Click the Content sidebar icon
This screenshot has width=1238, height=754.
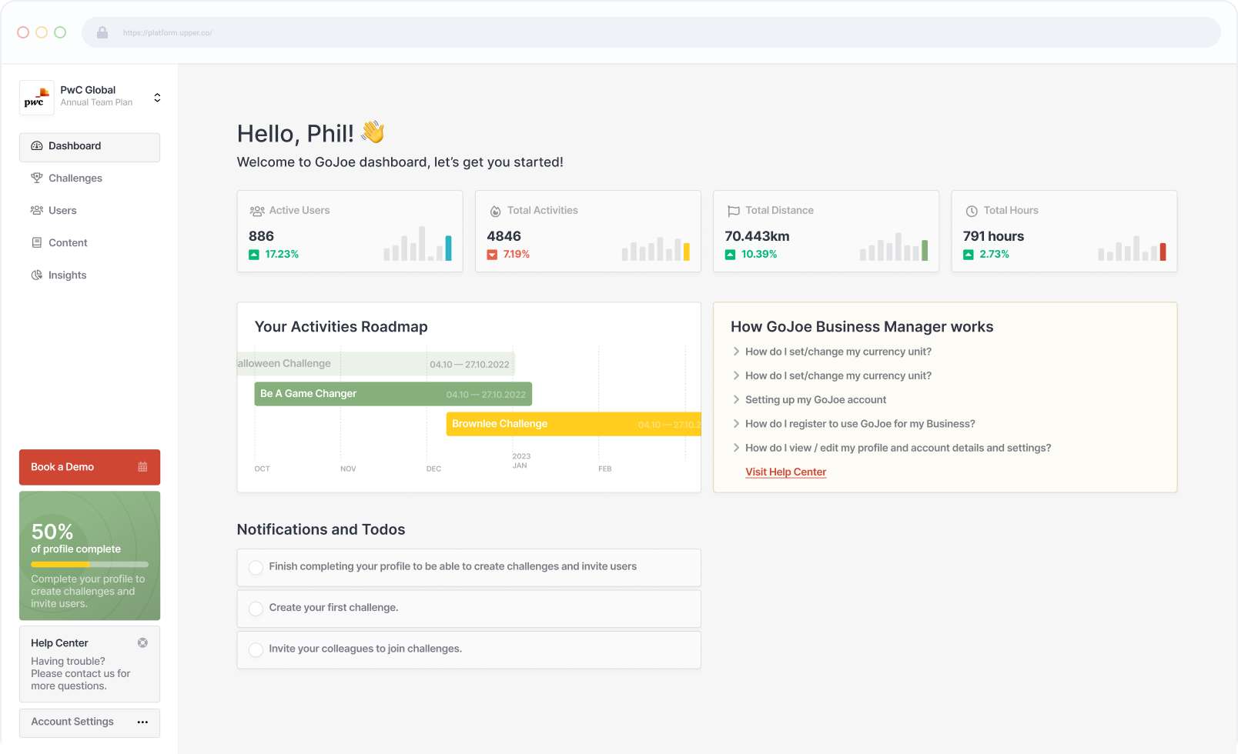(37, 242)
